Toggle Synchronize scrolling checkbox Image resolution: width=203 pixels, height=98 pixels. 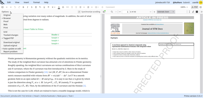pos(79,12)
